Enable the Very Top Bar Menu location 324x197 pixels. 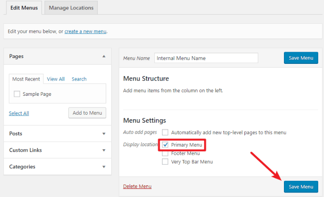(165, 161)
